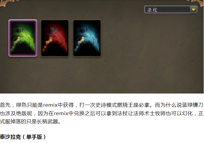Viewport: 204px width, 143px height.
Task: Click the word remix in second text line
Action: pos(61,113)
